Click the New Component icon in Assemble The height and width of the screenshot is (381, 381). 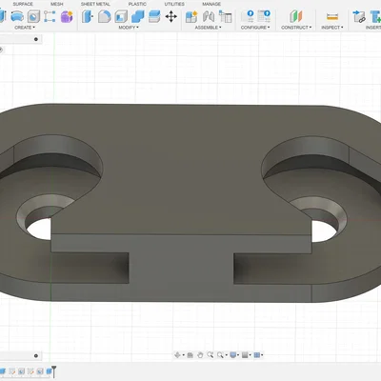191,16
